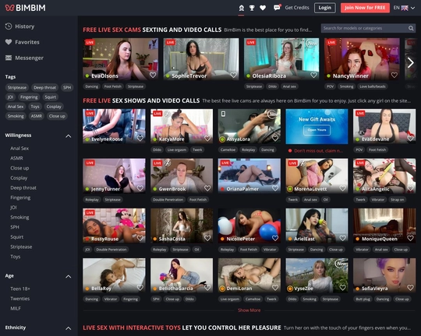Click the model search input field
Viewport: 421px width, 336px height.
(364, 28)
